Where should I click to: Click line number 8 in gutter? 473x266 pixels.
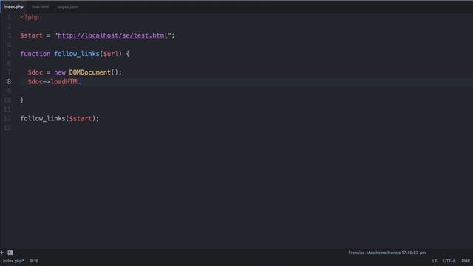coord(9,82)
